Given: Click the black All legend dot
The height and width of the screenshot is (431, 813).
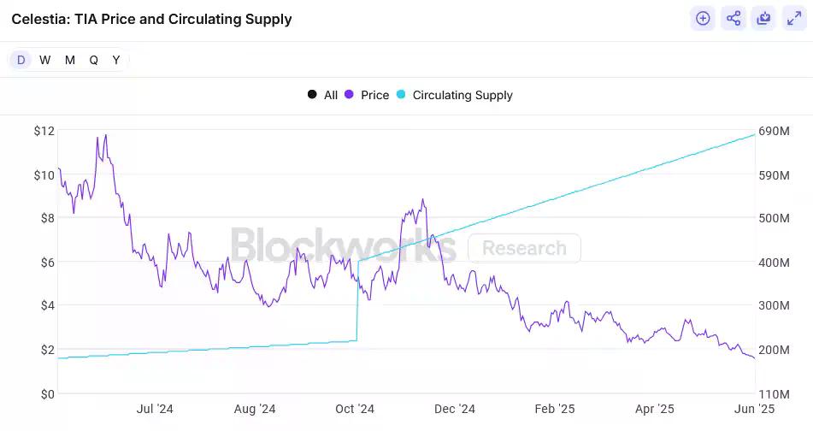Looking at the screenshot, I should coord(312,95).
